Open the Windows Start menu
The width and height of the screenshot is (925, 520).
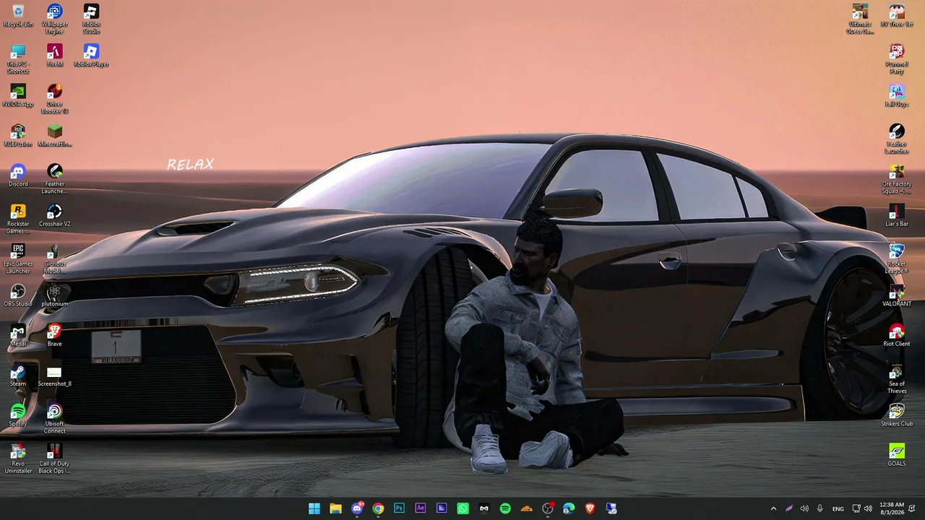coord(314,508)
